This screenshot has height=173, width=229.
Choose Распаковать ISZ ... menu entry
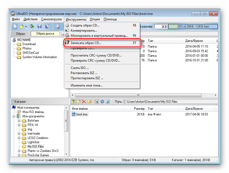point(102,73)
